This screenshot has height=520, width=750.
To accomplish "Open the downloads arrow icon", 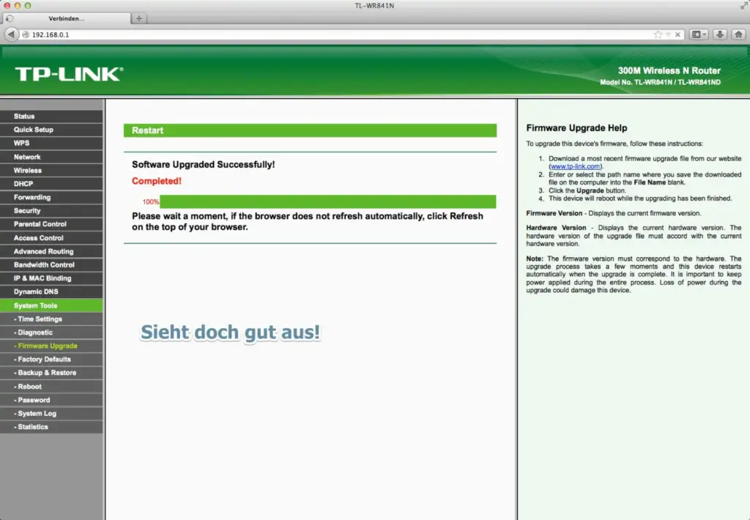I will click(720, 34).
